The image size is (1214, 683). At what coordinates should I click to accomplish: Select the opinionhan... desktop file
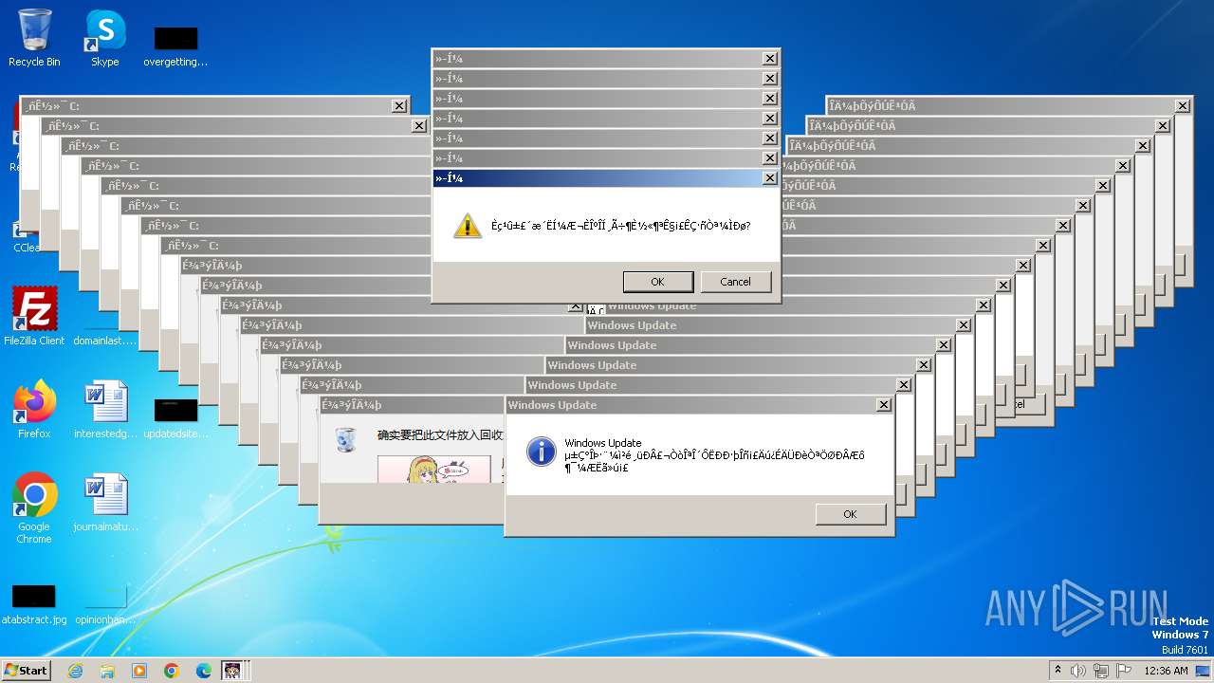pos(105,603)
